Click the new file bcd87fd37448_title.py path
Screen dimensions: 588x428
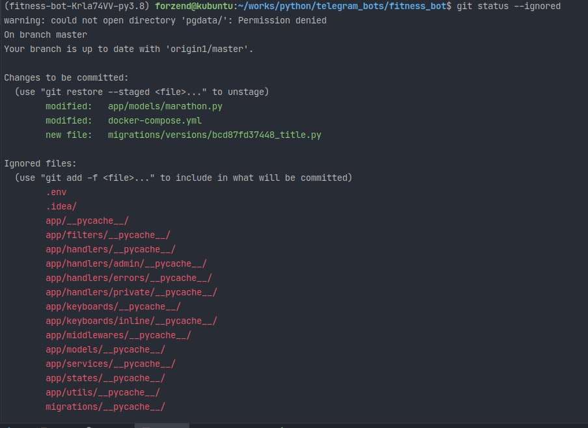point(215,135)
